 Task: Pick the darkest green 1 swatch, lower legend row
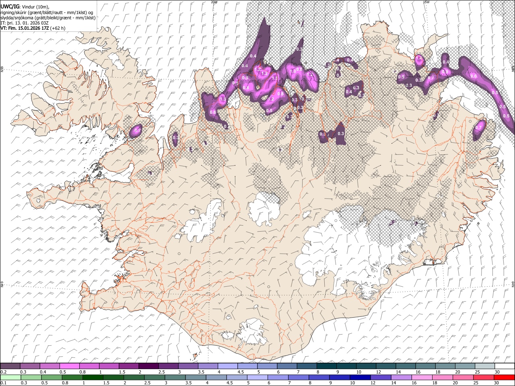[93, 377]
